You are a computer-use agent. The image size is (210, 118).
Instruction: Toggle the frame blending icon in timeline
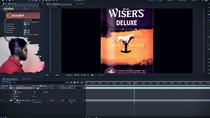[74, 82]
